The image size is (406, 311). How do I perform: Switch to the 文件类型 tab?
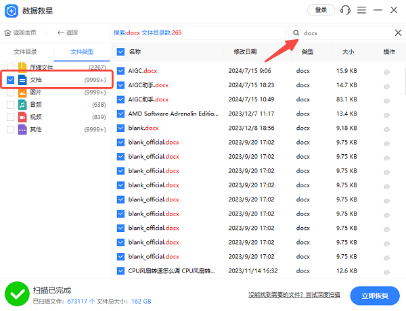(x=82, y=51)
